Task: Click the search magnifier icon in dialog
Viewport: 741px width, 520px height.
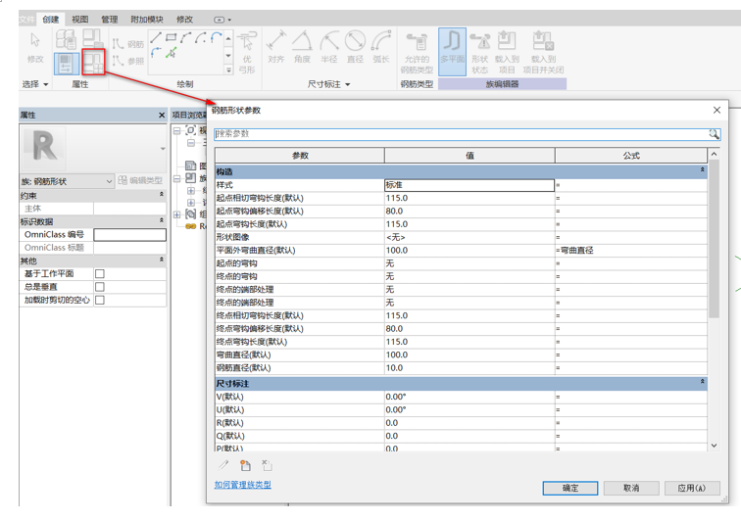Action: click(x=715, y=134)
